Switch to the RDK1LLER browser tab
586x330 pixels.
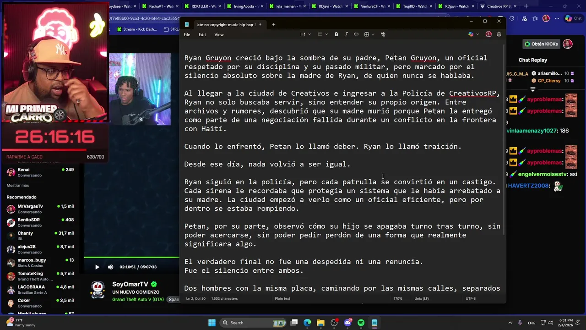tap(202, 6)
